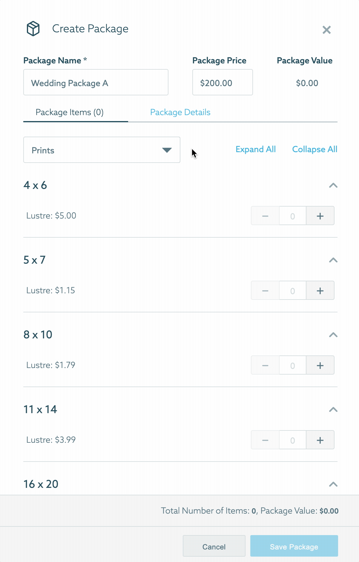Viewport: 359px width, 562px height.
Task: Decrease the 5 x 7 Lustre quantity with minus
Action: [265, 290]
